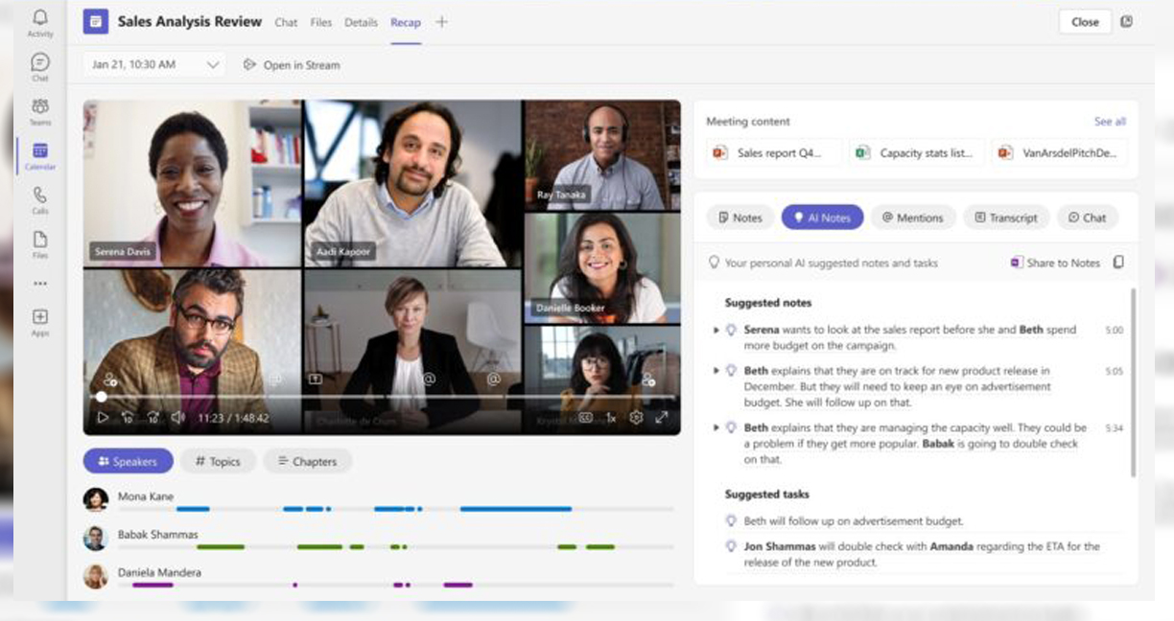This screenshot has height=621, width=1174.
Task: Mute the recording volume
Action: coord(177,418)
